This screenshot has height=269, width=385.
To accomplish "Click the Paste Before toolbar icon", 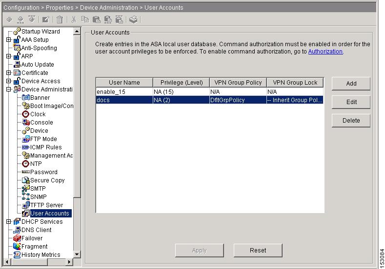I will (108, 19).
